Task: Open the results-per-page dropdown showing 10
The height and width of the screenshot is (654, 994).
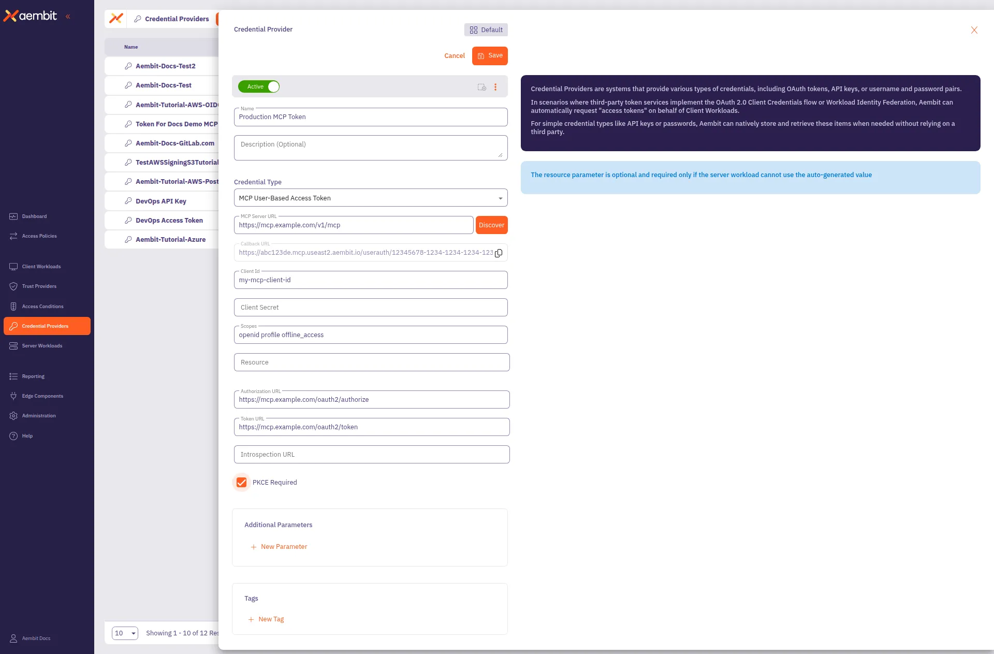Action: pyautogui.click(x=124, y=633)
